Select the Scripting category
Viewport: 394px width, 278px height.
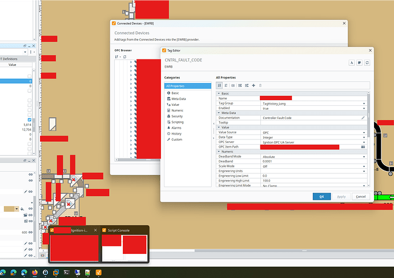coord(178,122)
